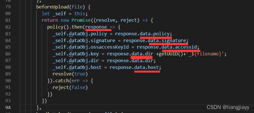Image resolution: width=254 pixels, height=113 pixels.
Task: Click the 'false' literal in reject(false)
Action: [x=78, y=88]
